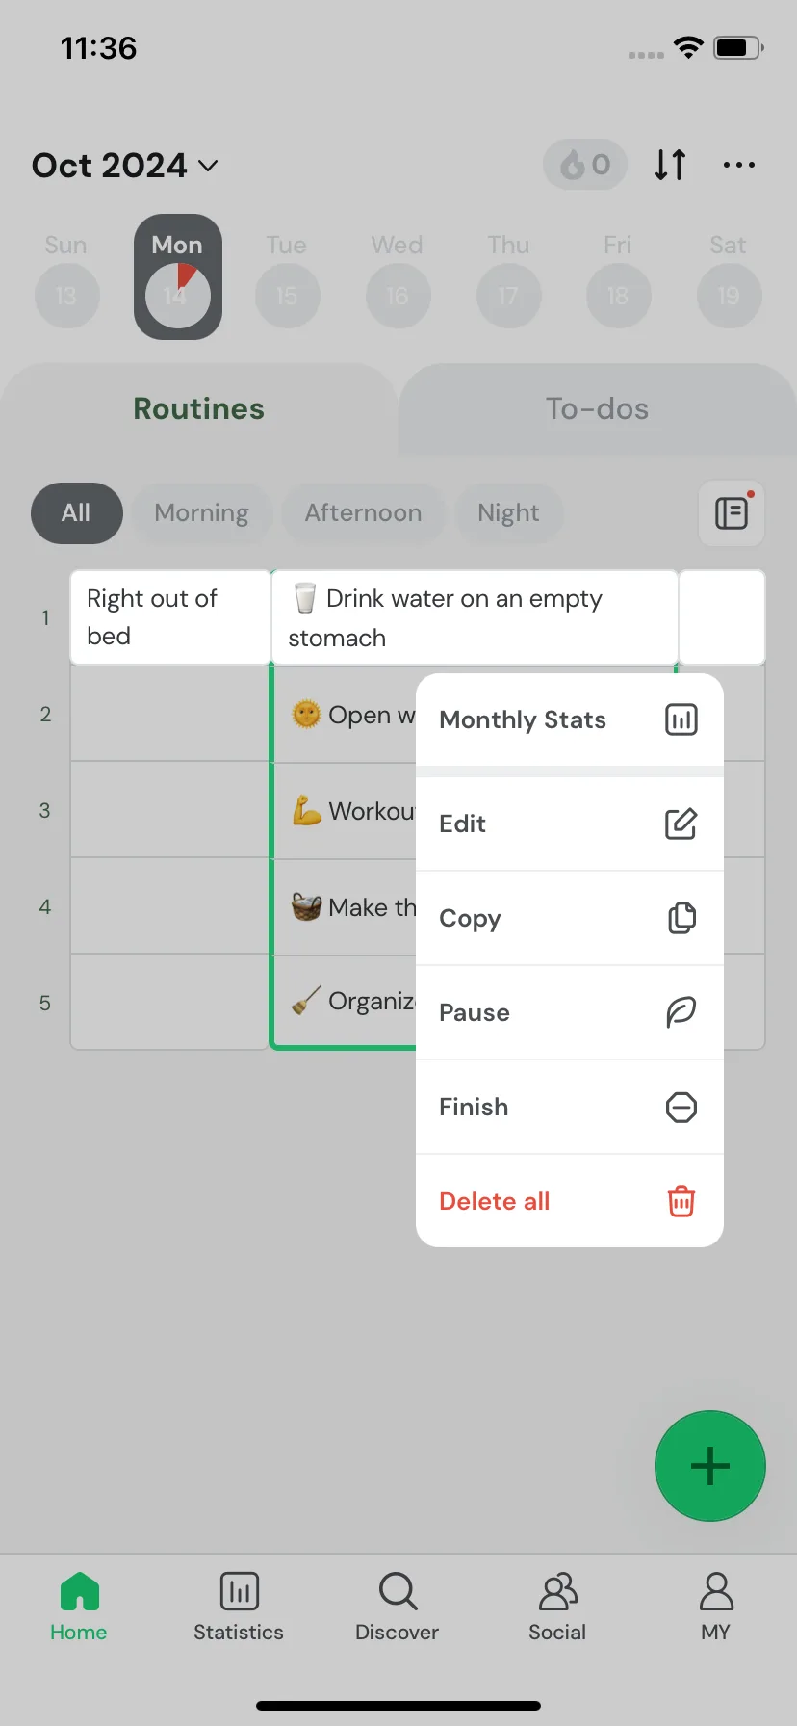Open the Statistics tab in bottom bar
This screenshot has height=1726, width=797.
point(239,1607)
